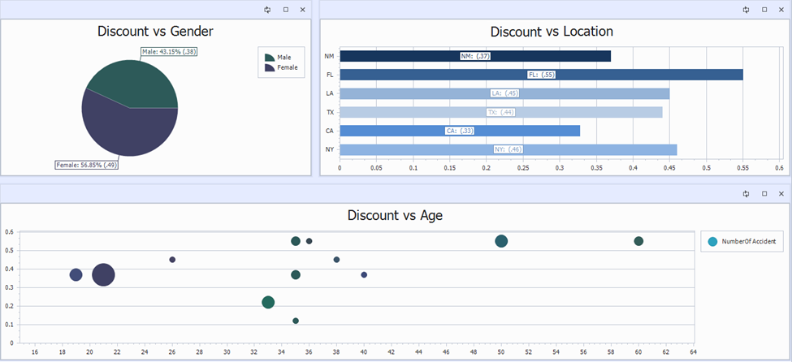Click the 'FL: (.55)' bar label
Image resolution: width=792 pixels, height=362 pixels.
coord(542,75)
